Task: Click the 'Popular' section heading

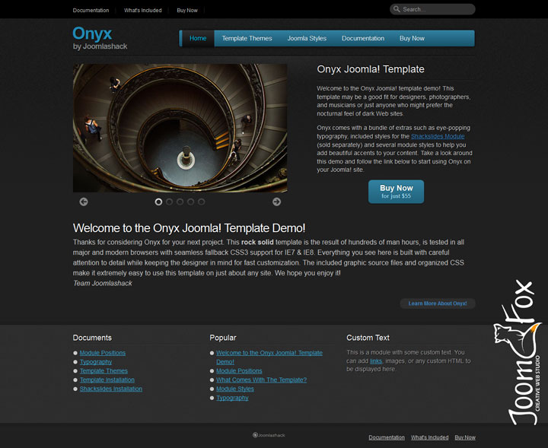Action: click(223, 338)
